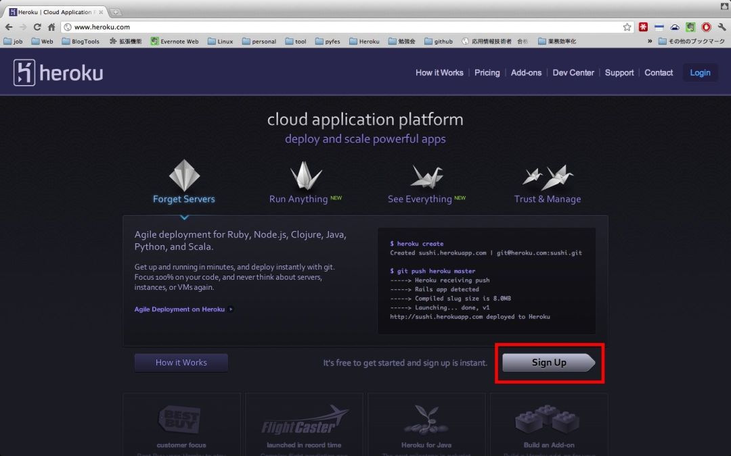
Task: Click the Evernote extension icon in toolbar
Action: pyautogui.click(x=690, y=27)
